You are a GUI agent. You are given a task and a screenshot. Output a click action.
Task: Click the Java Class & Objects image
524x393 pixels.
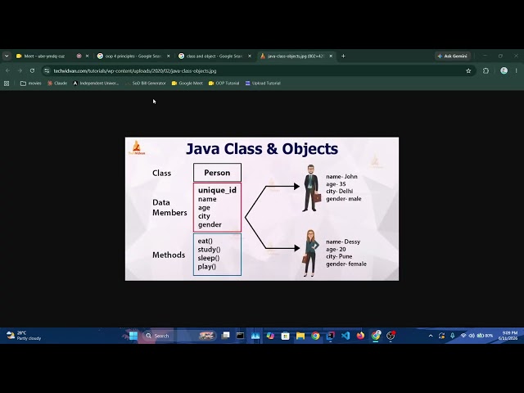pos(262,209)
